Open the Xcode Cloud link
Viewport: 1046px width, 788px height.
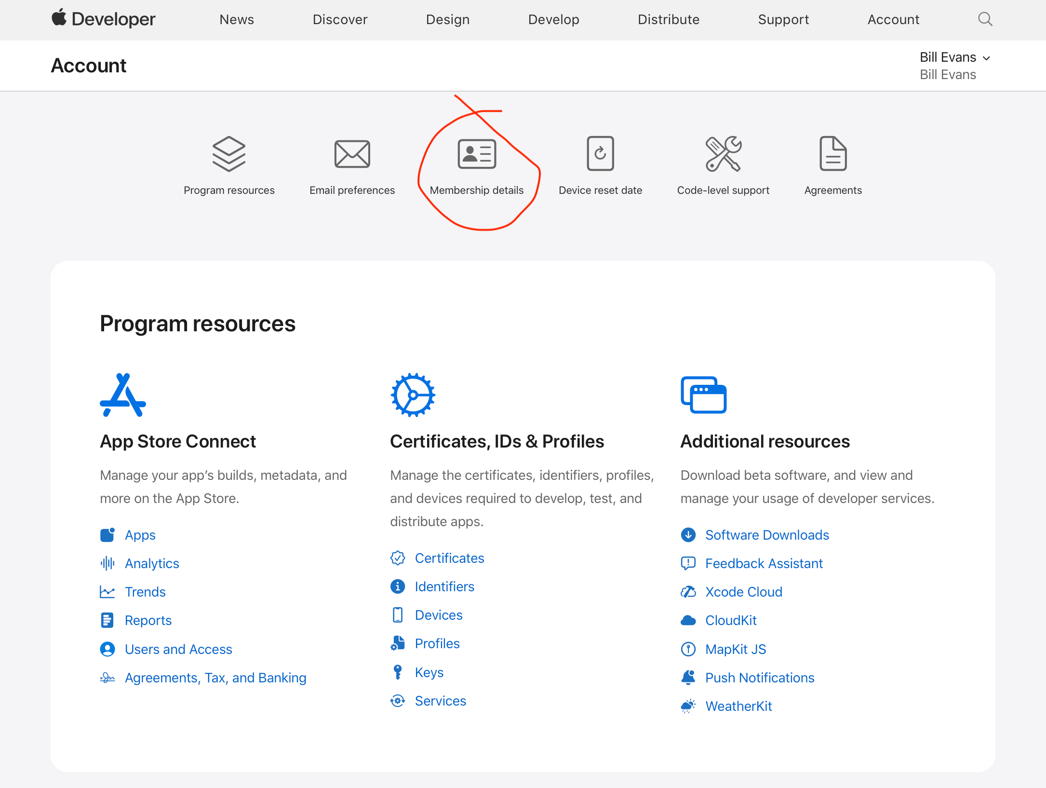[744, 592]
